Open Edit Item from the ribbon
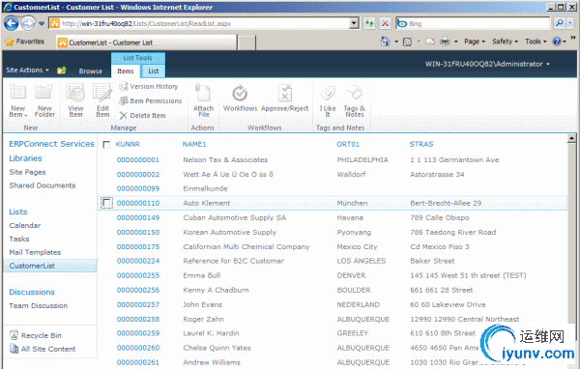Viewport: 580px width, 369px height. click(x=102, y=100)
